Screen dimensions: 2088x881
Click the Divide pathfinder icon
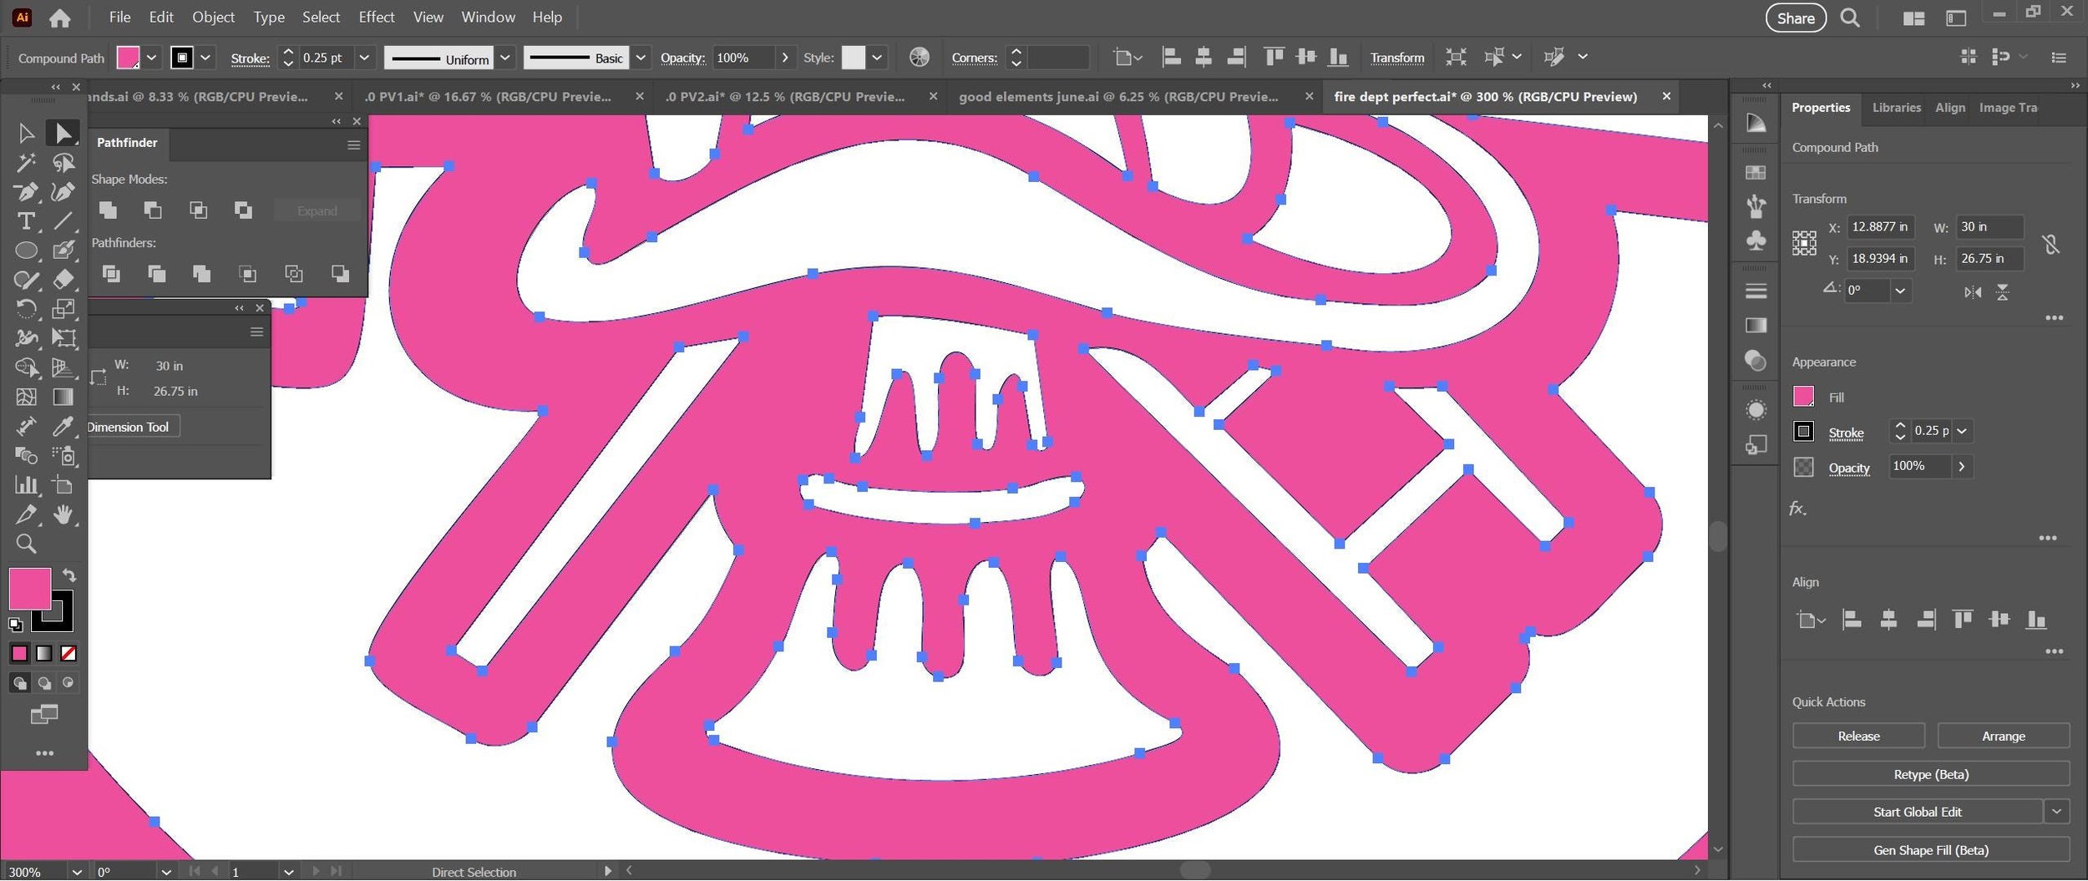(111, 274)
